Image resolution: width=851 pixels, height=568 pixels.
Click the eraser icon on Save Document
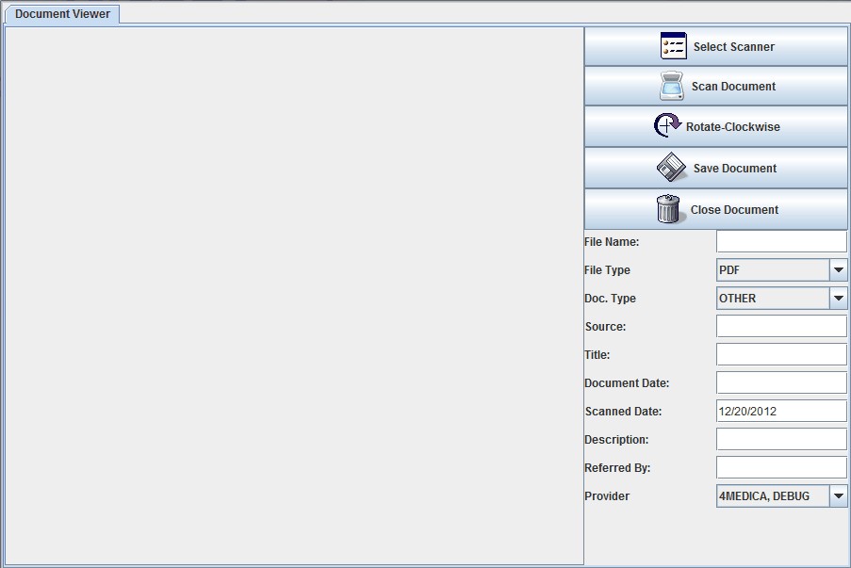pyautogui.click(x=669, y=167)
